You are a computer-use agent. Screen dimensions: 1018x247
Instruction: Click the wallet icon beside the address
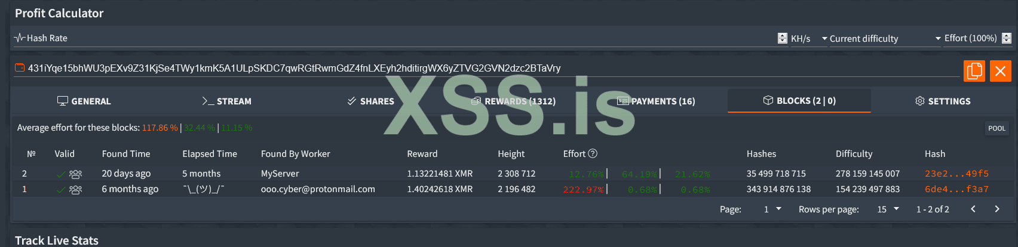(x=20, y=68)
